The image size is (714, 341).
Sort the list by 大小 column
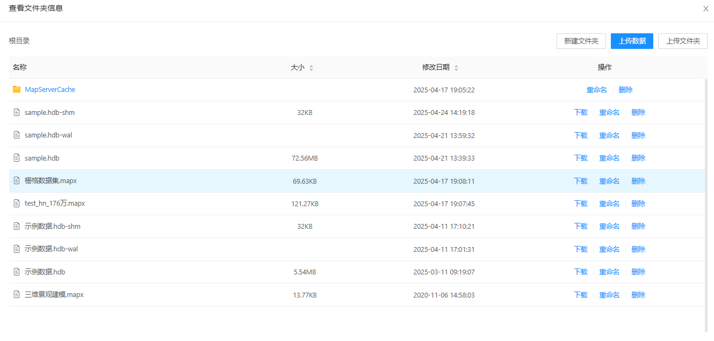tap(311, 68)
